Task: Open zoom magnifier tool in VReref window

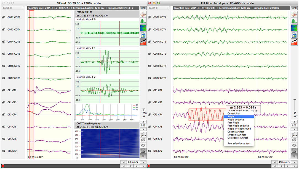Action: [x=143, y=135]
